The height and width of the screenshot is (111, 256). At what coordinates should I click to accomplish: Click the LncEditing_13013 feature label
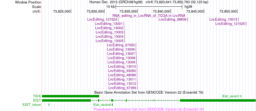(x=223, y=20)
